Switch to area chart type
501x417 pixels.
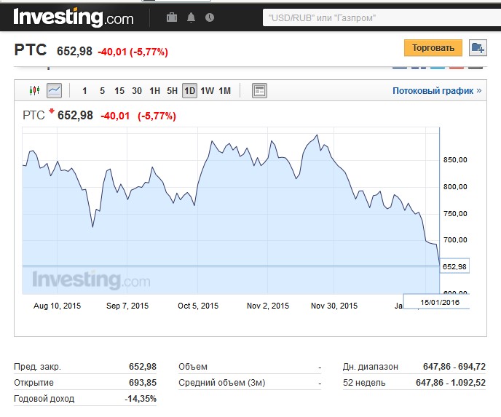(54, 91)
